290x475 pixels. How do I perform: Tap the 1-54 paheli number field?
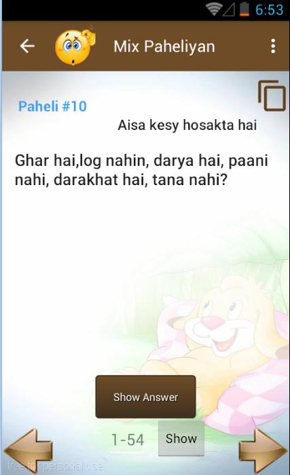click(128, 440)
